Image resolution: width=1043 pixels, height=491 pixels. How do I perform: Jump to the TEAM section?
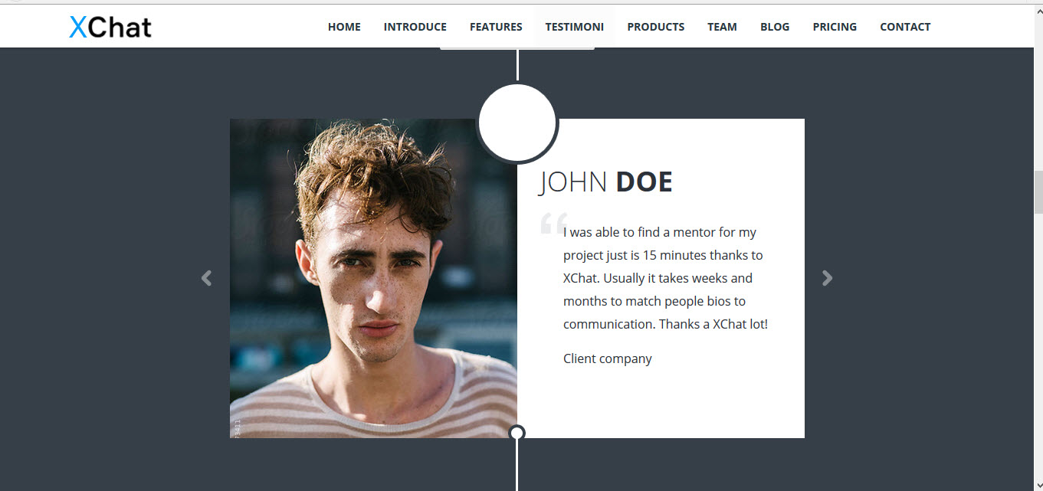(x=722, y=27)
